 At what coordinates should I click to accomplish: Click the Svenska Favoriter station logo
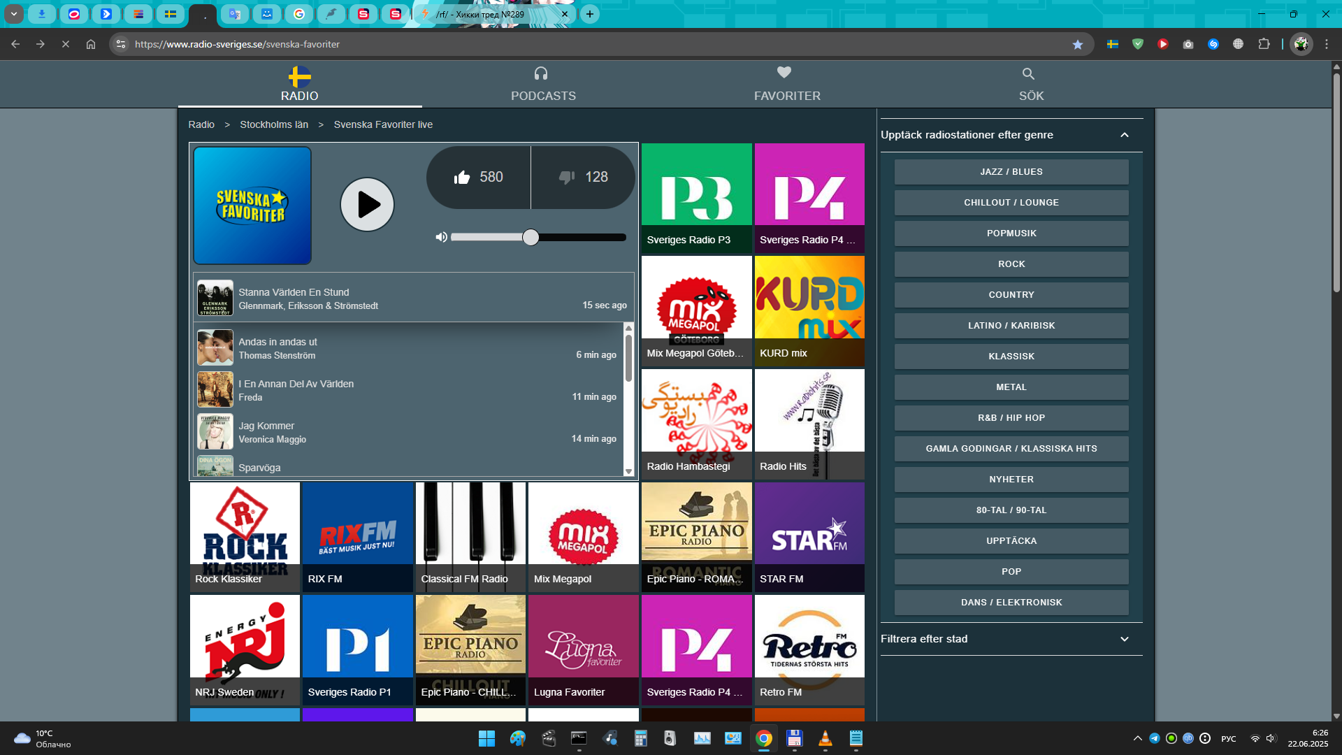pos(252,206)
